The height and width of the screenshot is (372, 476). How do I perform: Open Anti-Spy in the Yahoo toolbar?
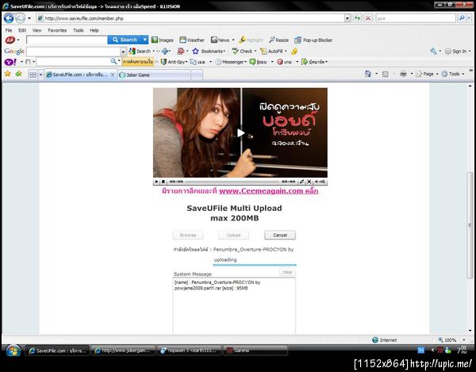[173, 62]
